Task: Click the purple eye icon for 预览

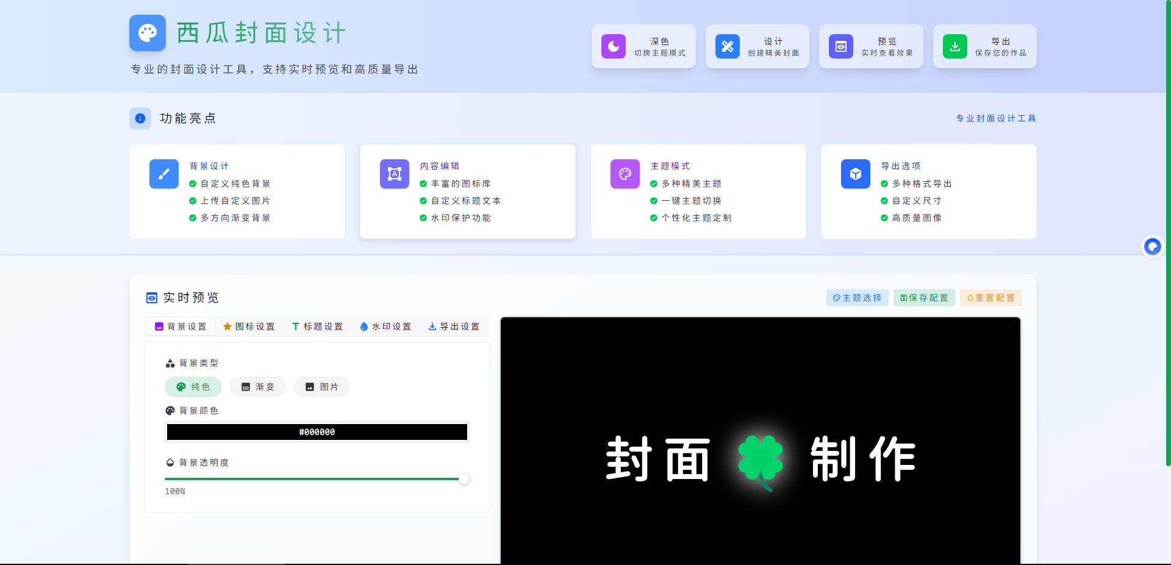Action: pyautogui.click(x=841, y=46)
